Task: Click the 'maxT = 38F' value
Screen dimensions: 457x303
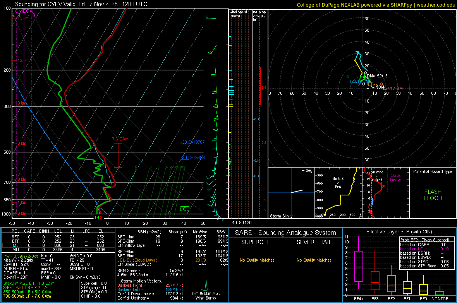Action: (x=51, y=269)
